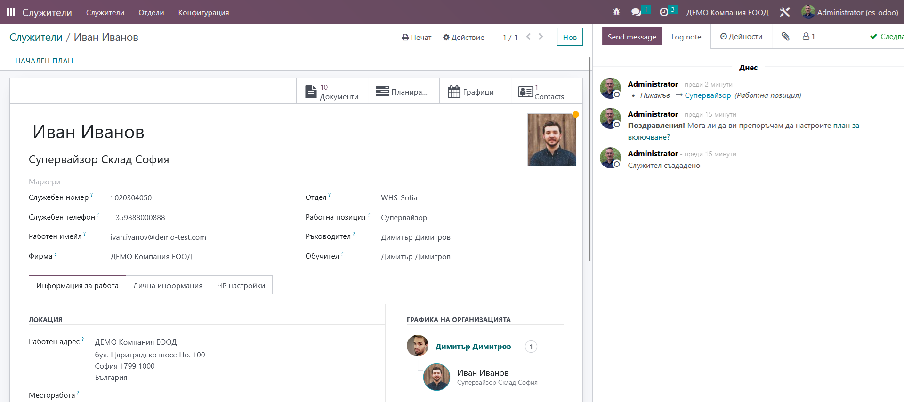904x402 pixels.
Task: Open the Графици calendar button
Action: pyautogui.click(x=475, y=91)
